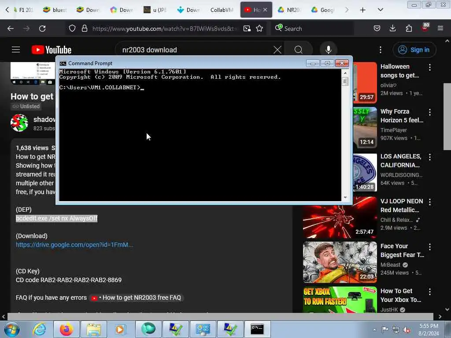451x338 pixels.
Task: Start voice search with microphone
Action: tap(329, 50)
